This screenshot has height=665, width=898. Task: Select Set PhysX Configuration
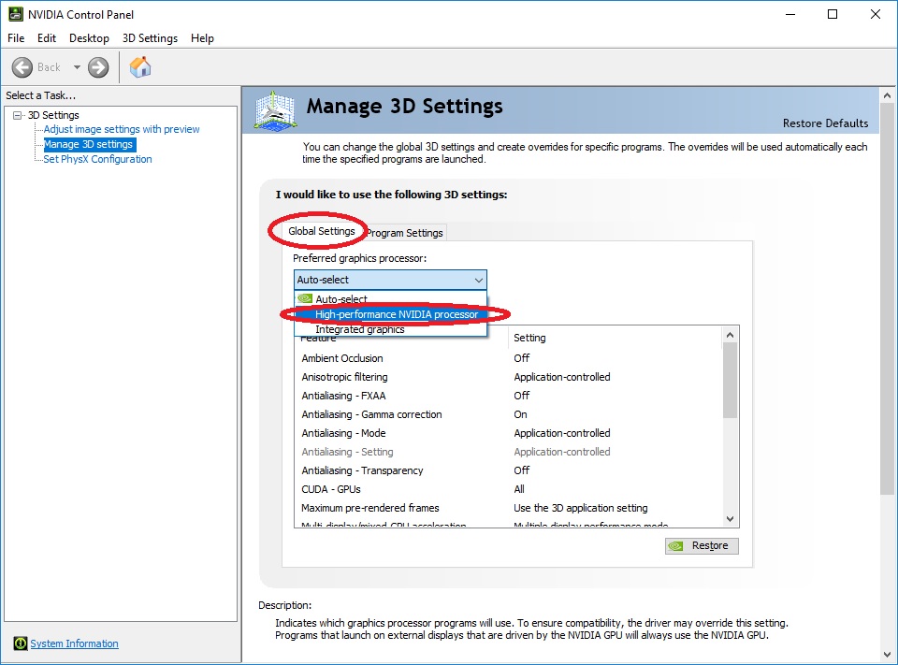96,159
